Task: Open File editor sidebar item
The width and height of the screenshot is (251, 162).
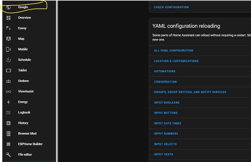Action: pos(25,155)
